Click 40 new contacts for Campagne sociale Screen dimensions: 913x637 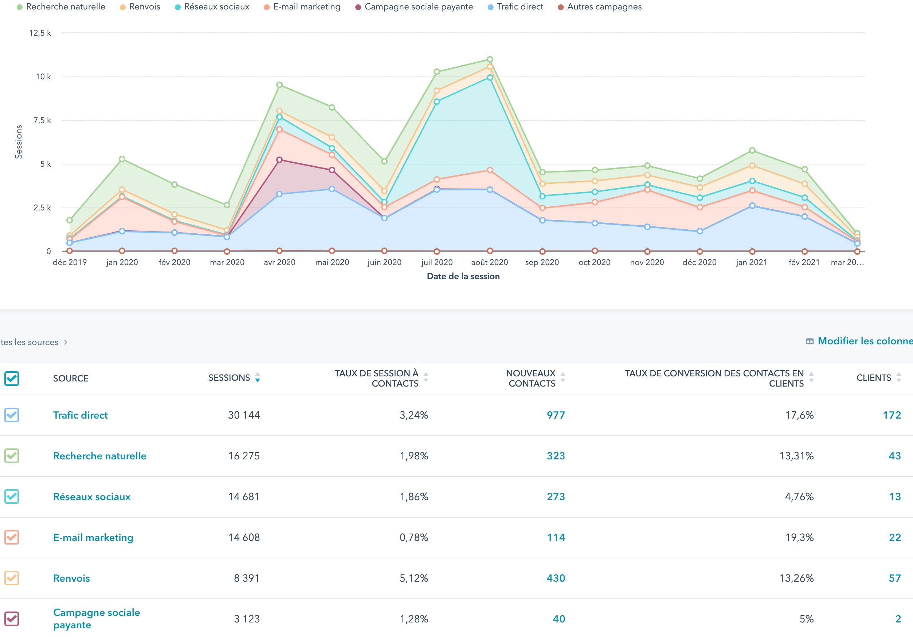559,619
